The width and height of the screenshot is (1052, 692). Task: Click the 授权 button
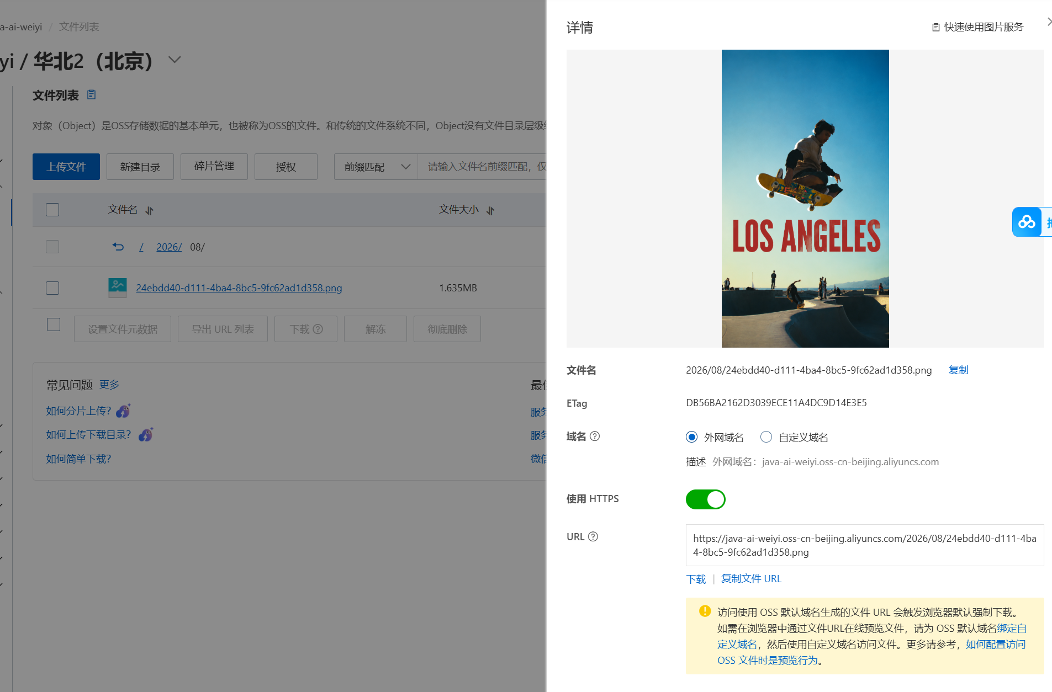pos(286,167)
